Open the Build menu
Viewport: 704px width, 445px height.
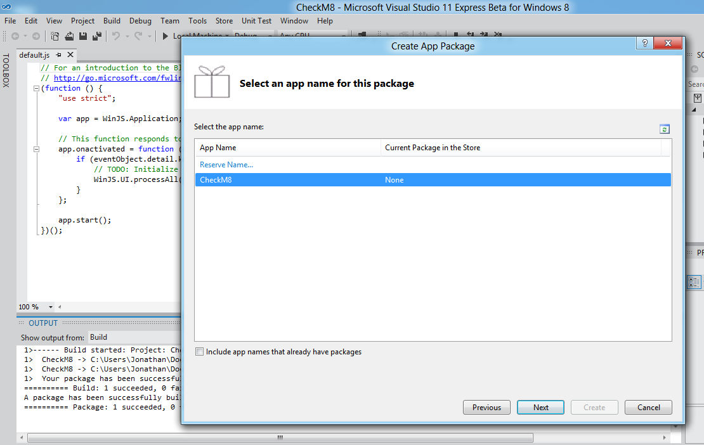tap(112, 21)
